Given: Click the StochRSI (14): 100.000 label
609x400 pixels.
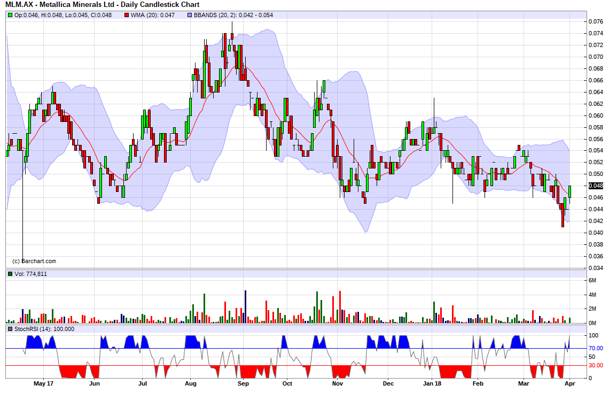Looking at the screenshot, I should pyautogui.click(x=44, y=329).
